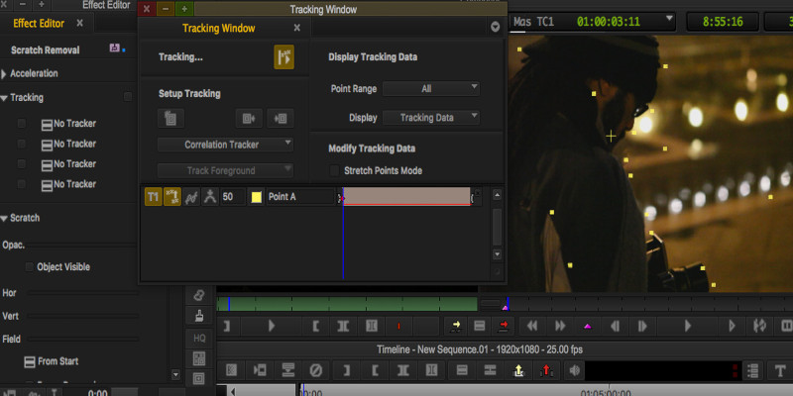Click the timeline speaker audio icon
The width and height of the screenshot is (793, 396).
[x=574, y=371]
